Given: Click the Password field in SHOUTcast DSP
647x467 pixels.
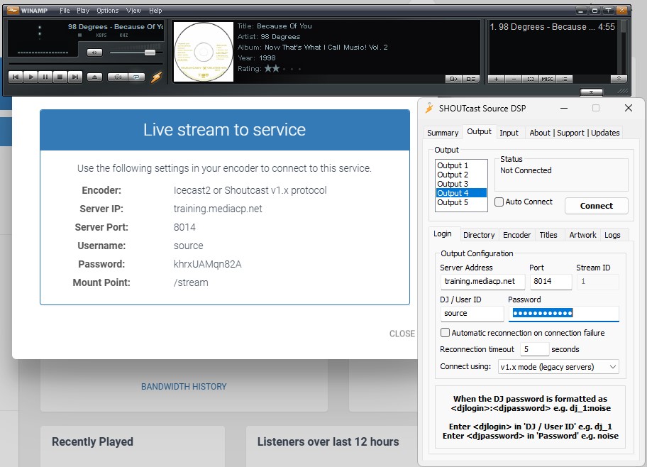Looking at the screenshot, I should 564,314.
